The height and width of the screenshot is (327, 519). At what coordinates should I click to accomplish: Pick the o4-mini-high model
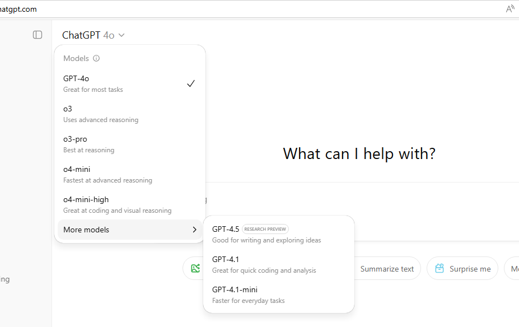click(130, 205)
